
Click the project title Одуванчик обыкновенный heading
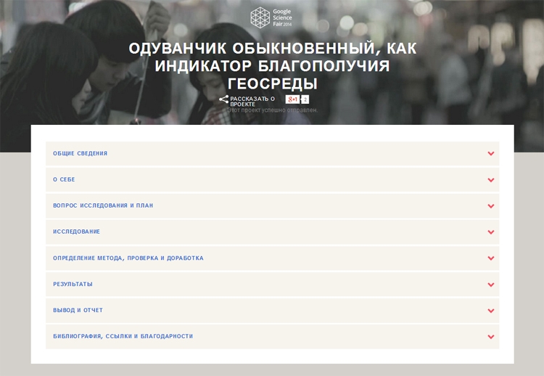pos(272,66)
